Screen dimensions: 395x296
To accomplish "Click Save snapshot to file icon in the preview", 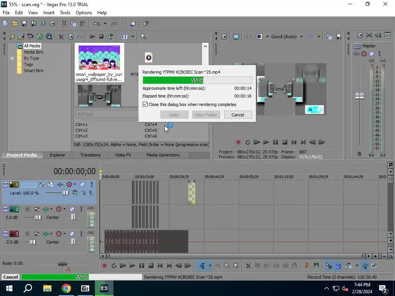I will (339, 37).
